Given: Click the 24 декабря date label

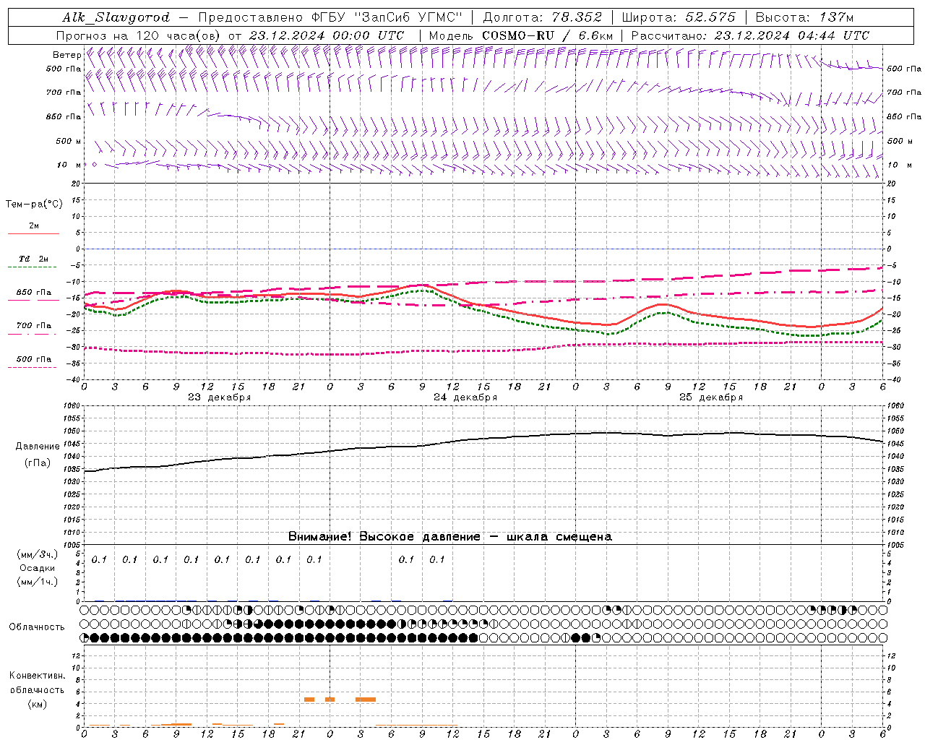Looking at the screenshot, I should pyautogui.click(x=465, y=397).
